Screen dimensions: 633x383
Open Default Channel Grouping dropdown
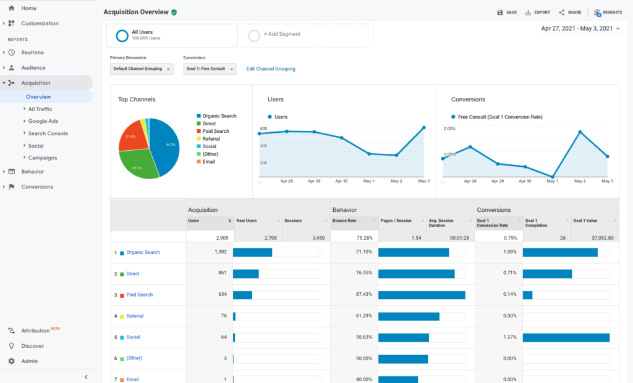pyautogui.click(x=142, y=69)
